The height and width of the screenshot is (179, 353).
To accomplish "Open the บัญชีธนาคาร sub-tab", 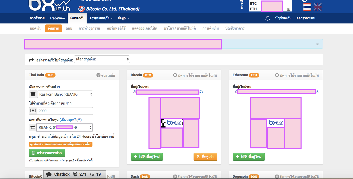I will (x=235, y=28).
